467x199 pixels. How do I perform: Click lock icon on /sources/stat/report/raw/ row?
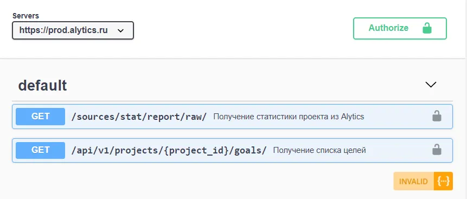[x=437, y=116]
